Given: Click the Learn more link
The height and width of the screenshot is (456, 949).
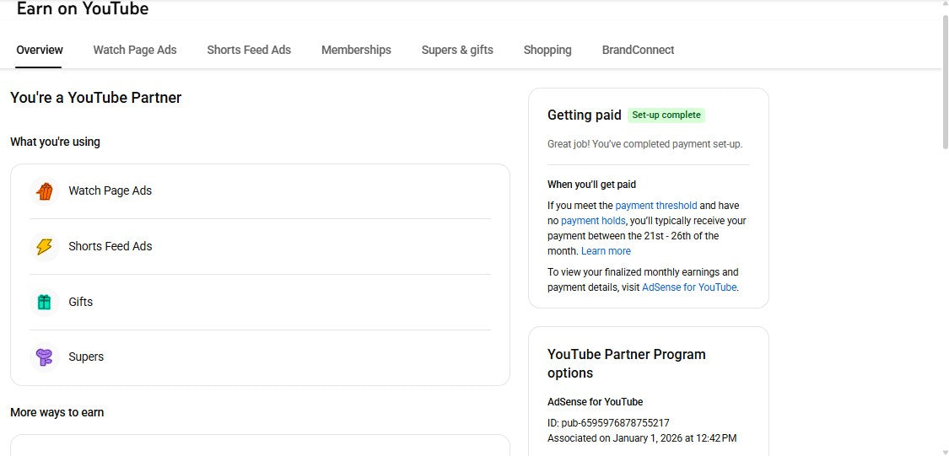Looking at the screenshot, I should pyautogui.click(x=606, y=251).
